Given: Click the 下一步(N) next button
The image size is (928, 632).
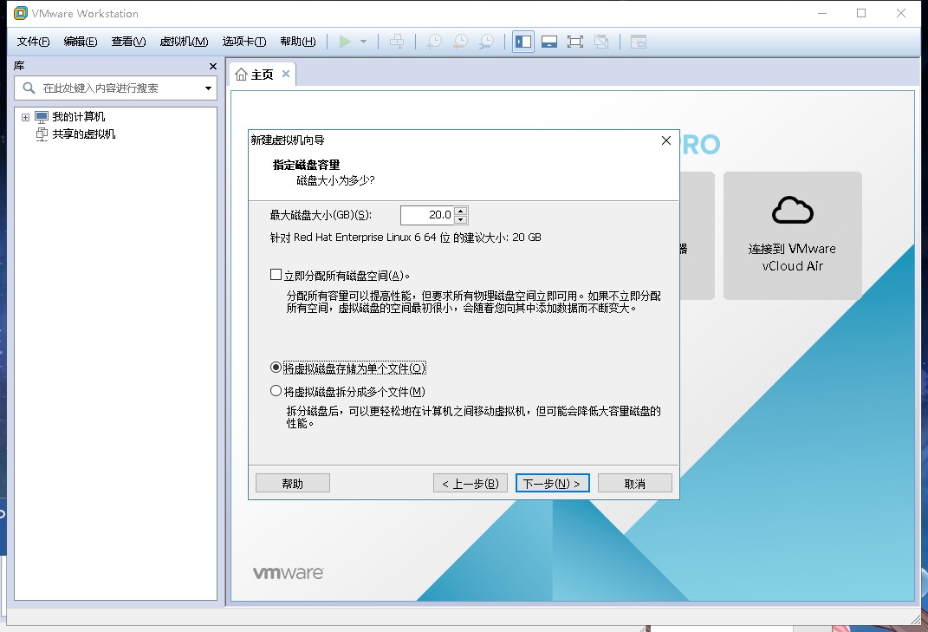Looking at the screenshot, I should [x=552, y=484].
